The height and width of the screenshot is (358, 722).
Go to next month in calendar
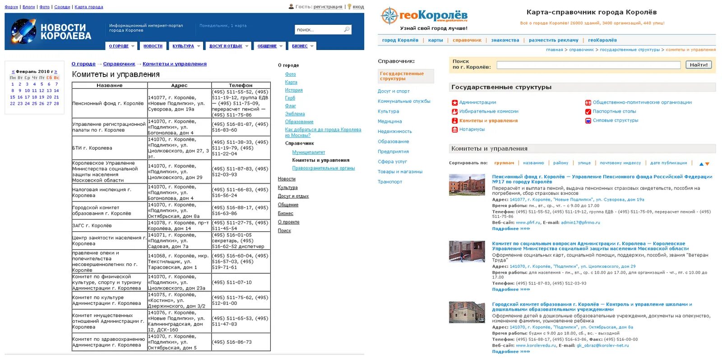point(56,72)
